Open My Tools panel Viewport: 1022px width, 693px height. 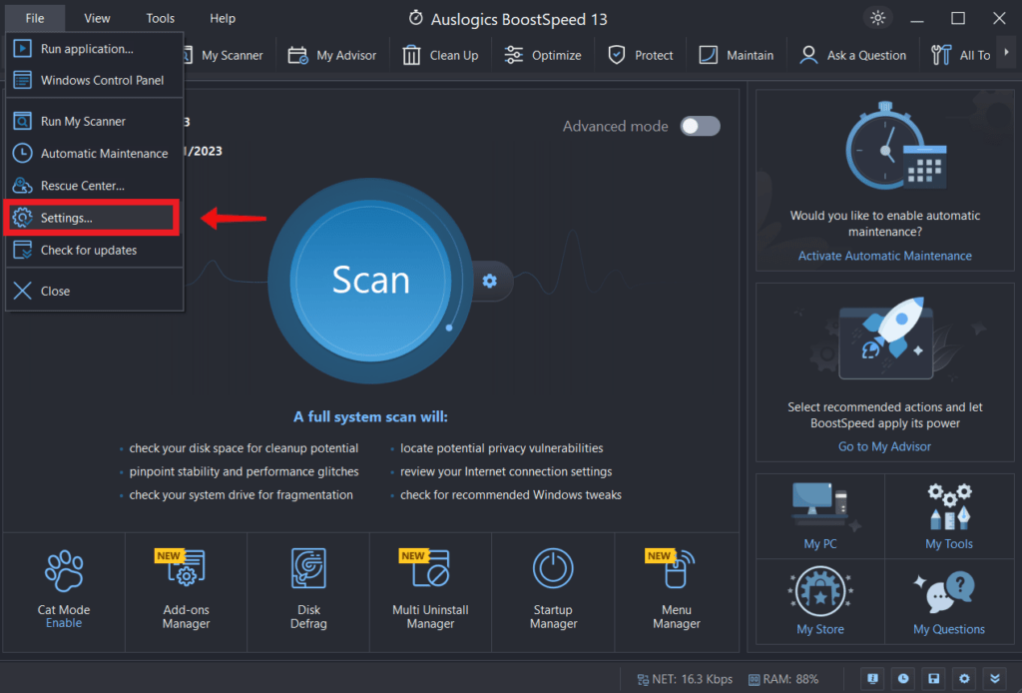point(948,515)
